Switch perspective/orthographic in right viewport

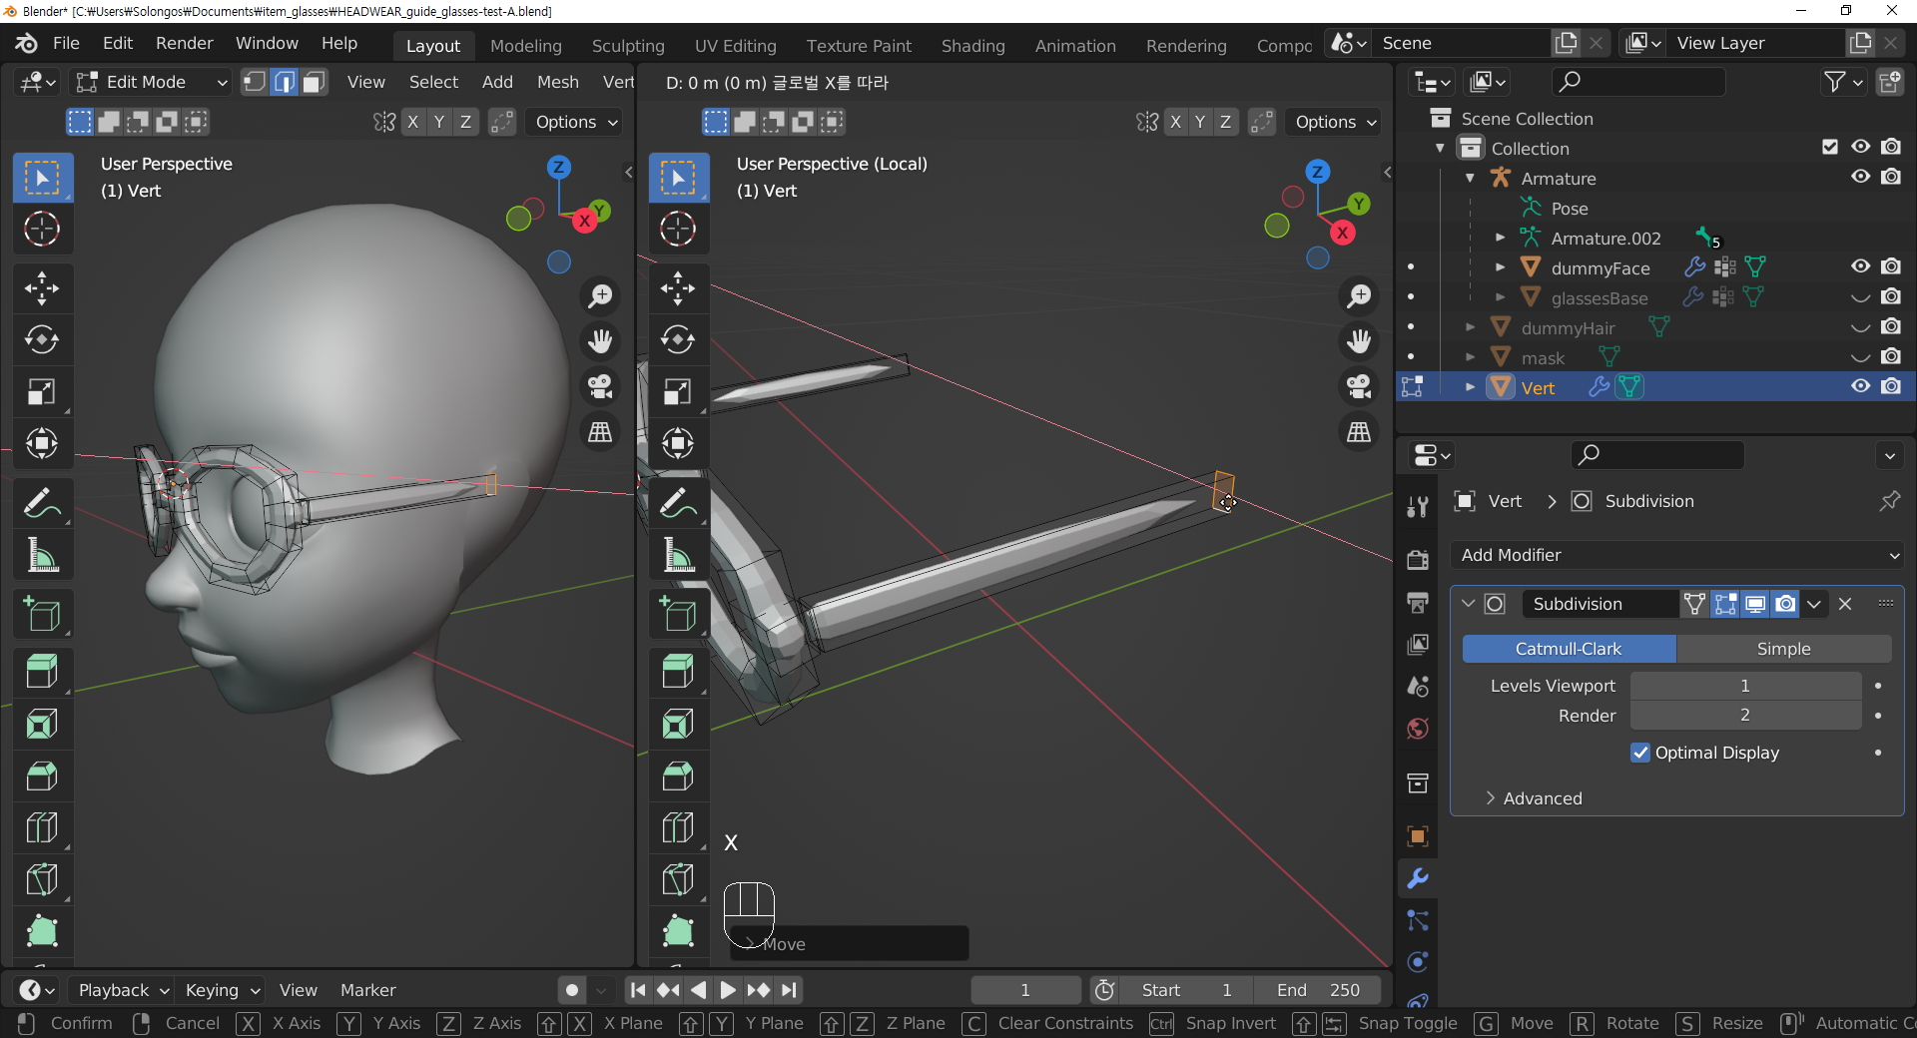coord(1359,431)
